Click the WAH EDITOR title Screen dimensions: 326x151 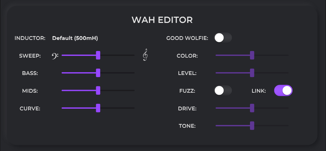click(x=162, y=20)
